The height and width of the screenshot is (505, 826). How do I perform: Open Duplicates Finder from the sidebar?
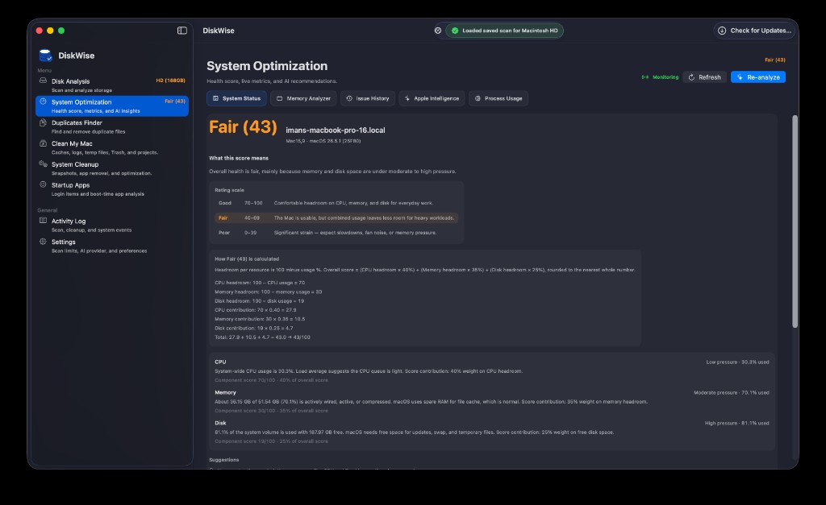click(111, 126)
